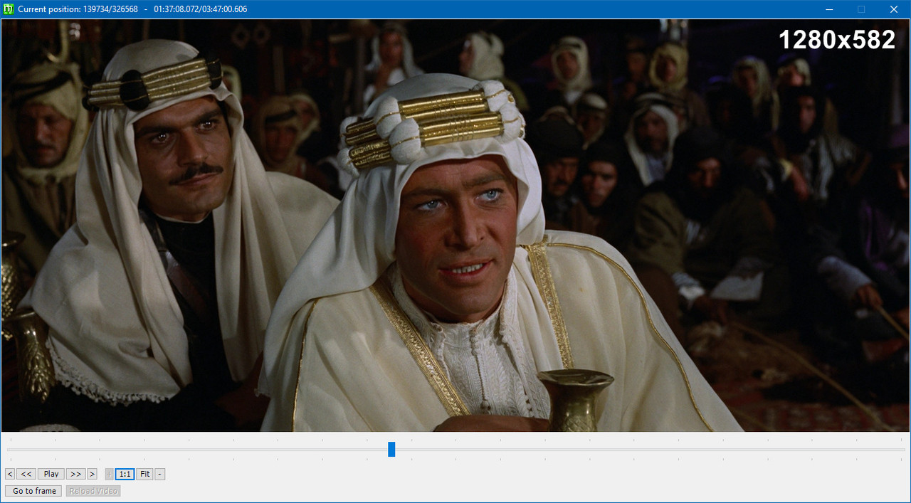Jump forward with the >> button
This screenshot has width=911, height=503.
pos(76,474)
